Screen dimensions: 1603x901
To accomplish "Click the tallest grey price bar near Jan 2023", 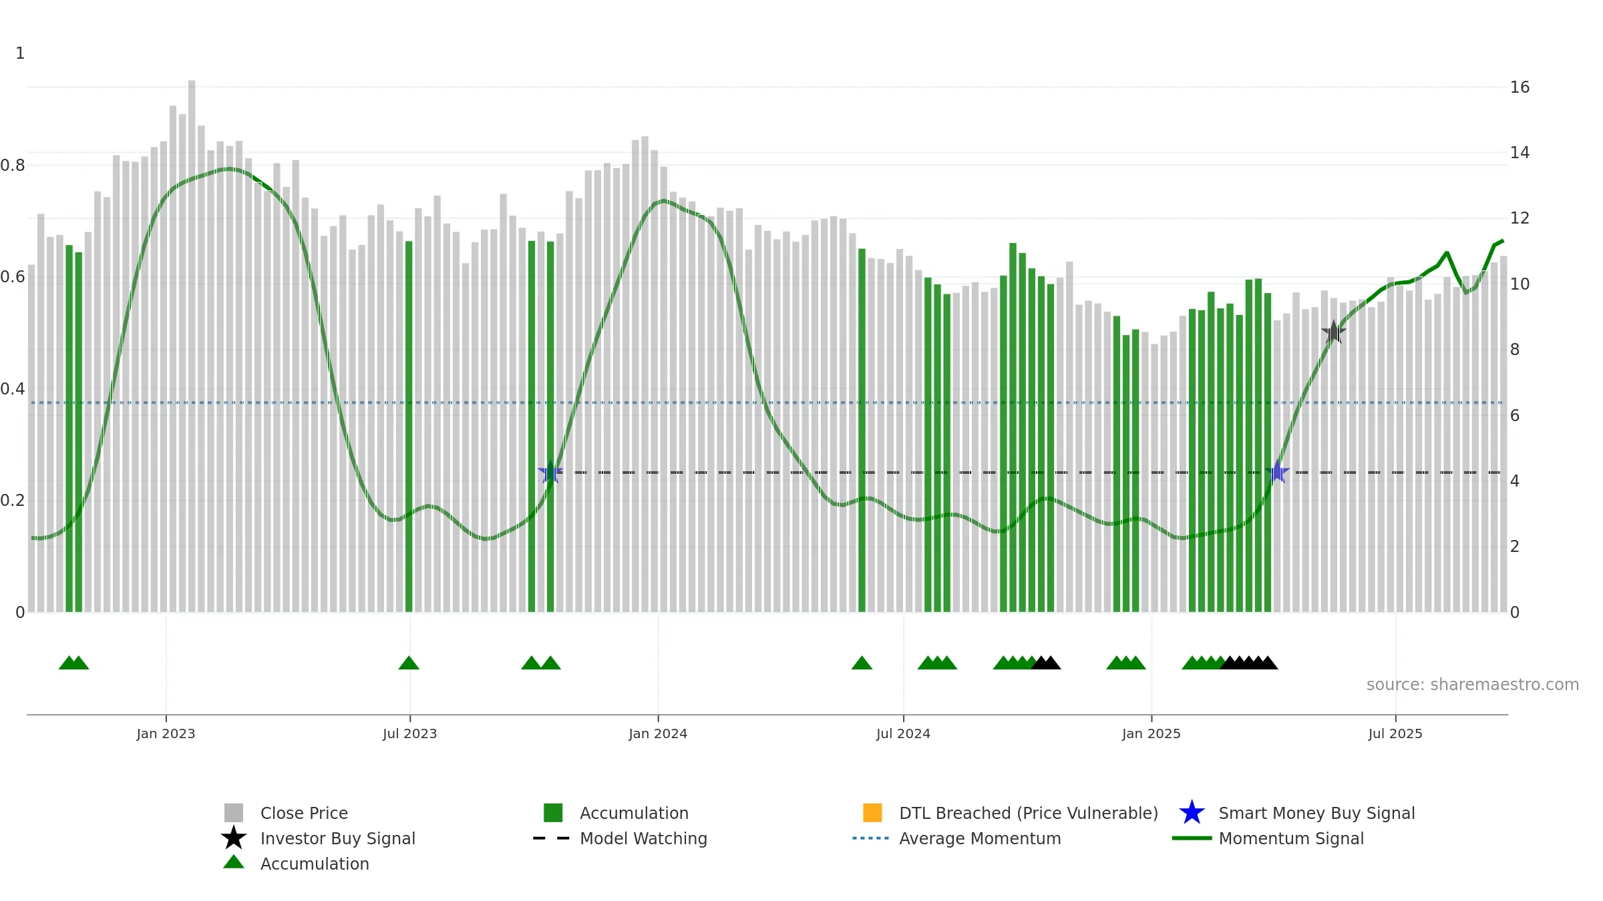I will 192,346.
